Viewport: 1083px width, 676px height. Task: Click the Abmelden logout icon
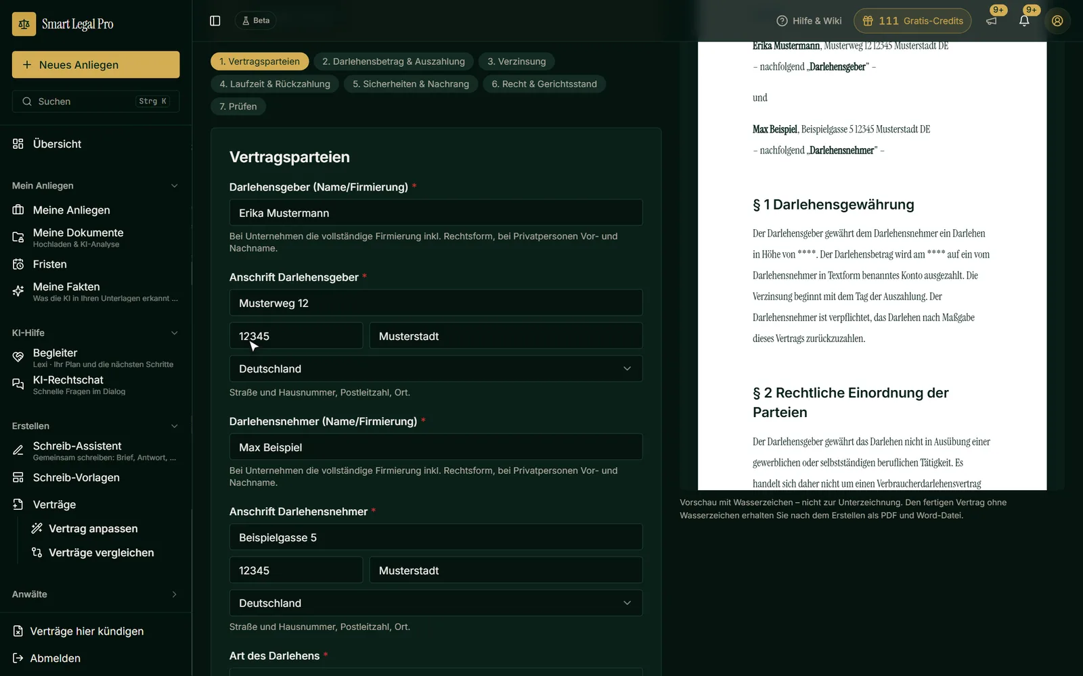pyautogui.click(x=18, y=658)
